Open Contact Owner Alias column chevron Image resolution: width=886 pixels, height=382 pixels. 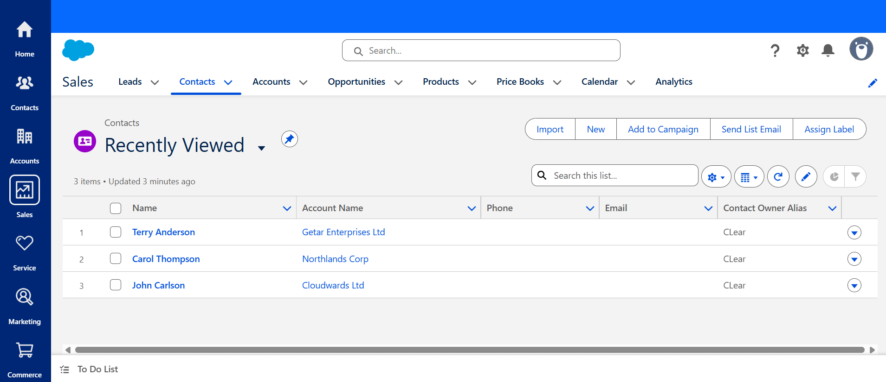click(832, 208)
